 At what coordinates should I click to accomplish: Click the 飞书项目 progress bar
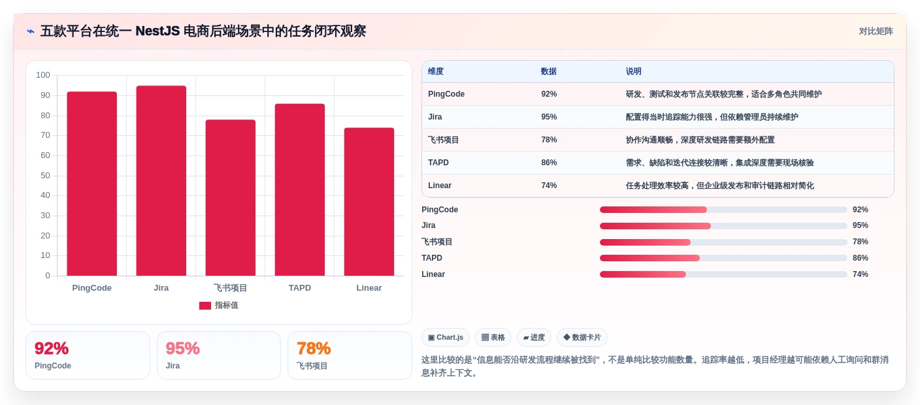coord(723,242)
